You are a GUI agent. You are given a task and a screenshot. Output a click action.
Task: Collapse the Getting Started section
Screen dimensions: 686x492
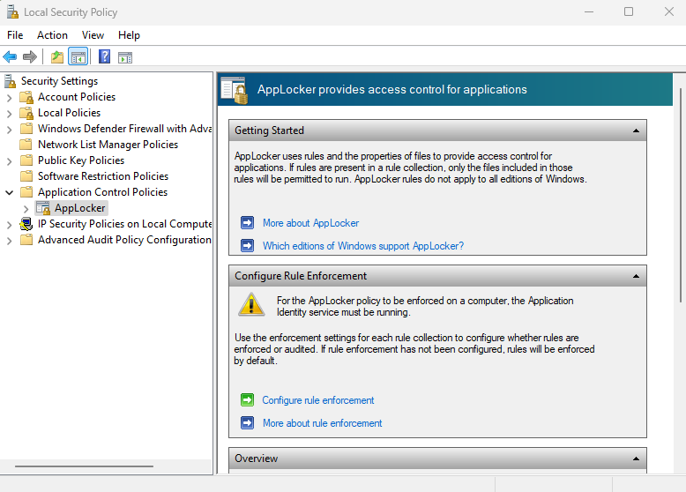pyautogui.click(x=636, y=130)
